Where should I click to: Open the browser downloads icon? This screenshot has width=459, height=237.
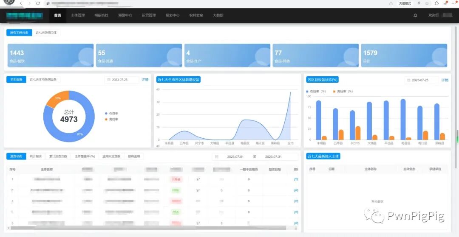click(x=445, y=3)
